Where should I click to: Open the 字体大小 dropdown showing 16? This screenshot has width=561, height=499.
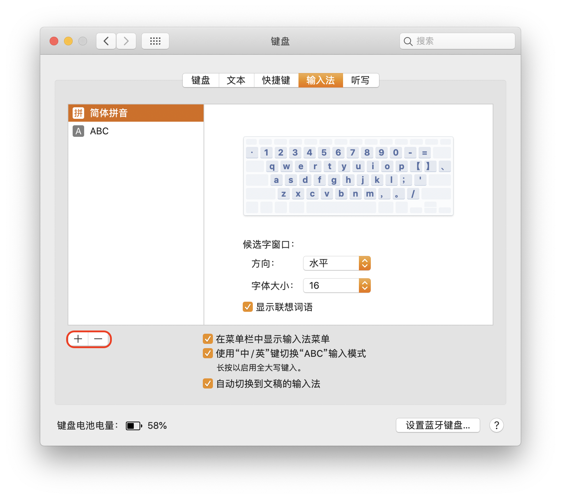coord(337,286)
